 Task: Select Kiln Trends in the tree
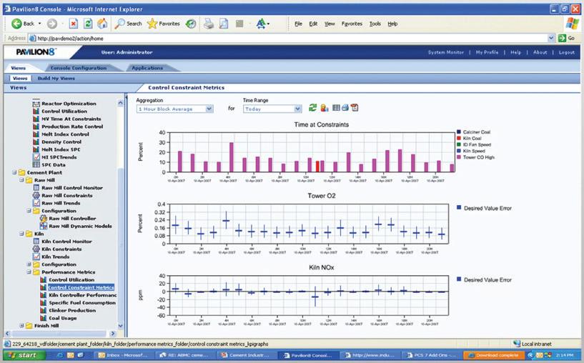click(55, 257)
